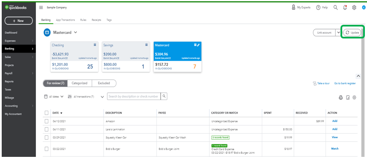Open Mileage in the sidebar

(x=9, y=98)
